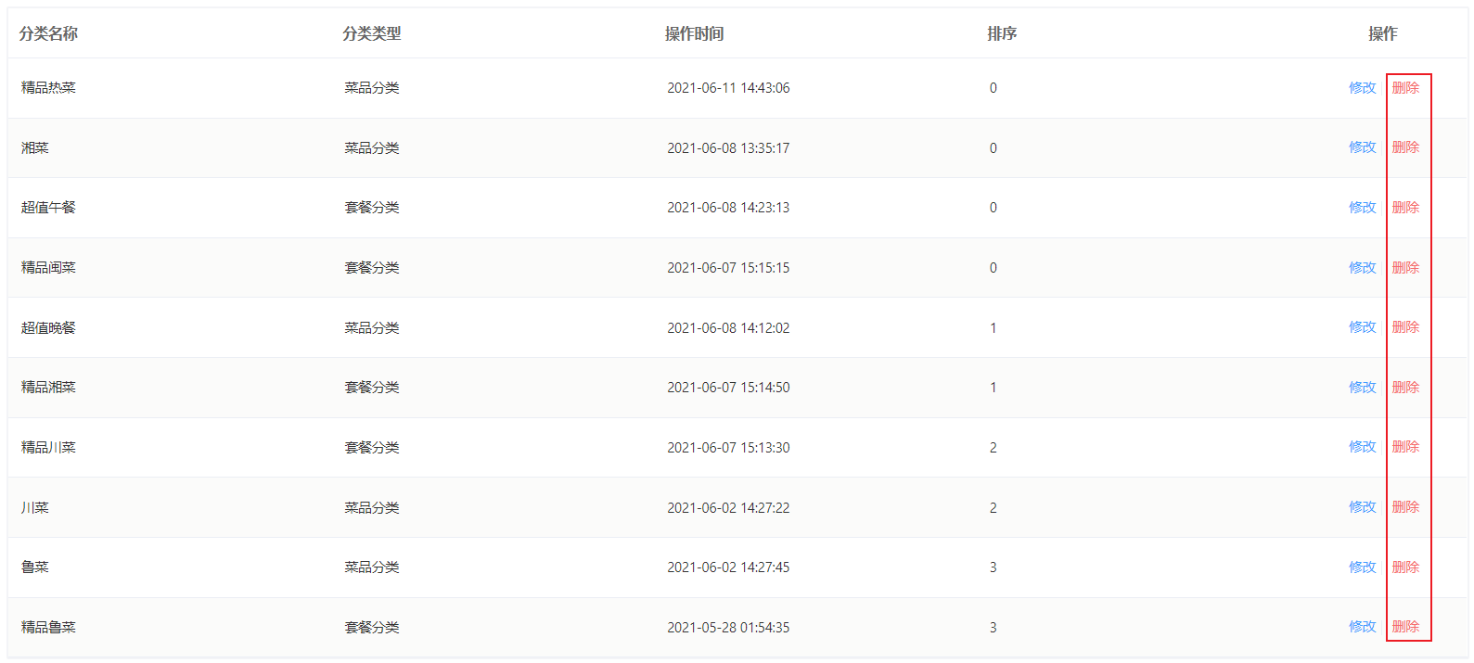This screenshot has height=663, width=1474.
Task: Click 修改 on the 川菜 row
Action: point(1362,507)
